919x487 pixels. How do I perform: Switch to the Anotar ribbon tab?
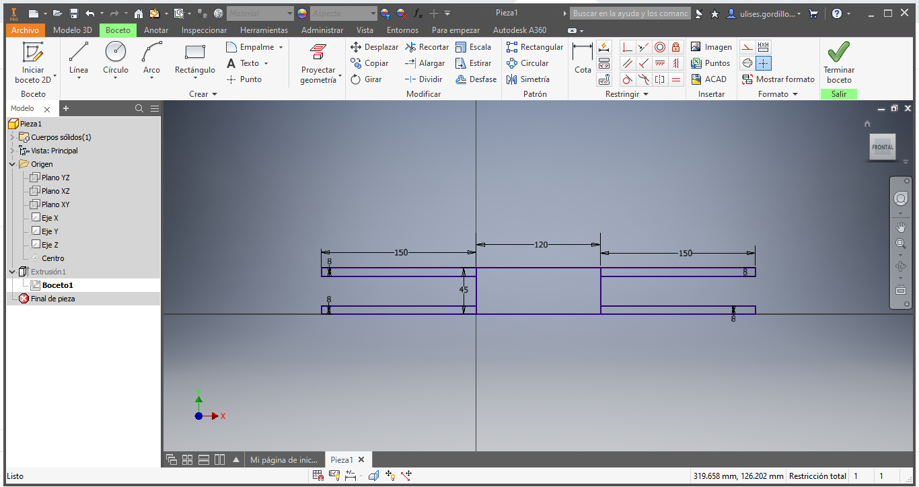click(156, 30)
